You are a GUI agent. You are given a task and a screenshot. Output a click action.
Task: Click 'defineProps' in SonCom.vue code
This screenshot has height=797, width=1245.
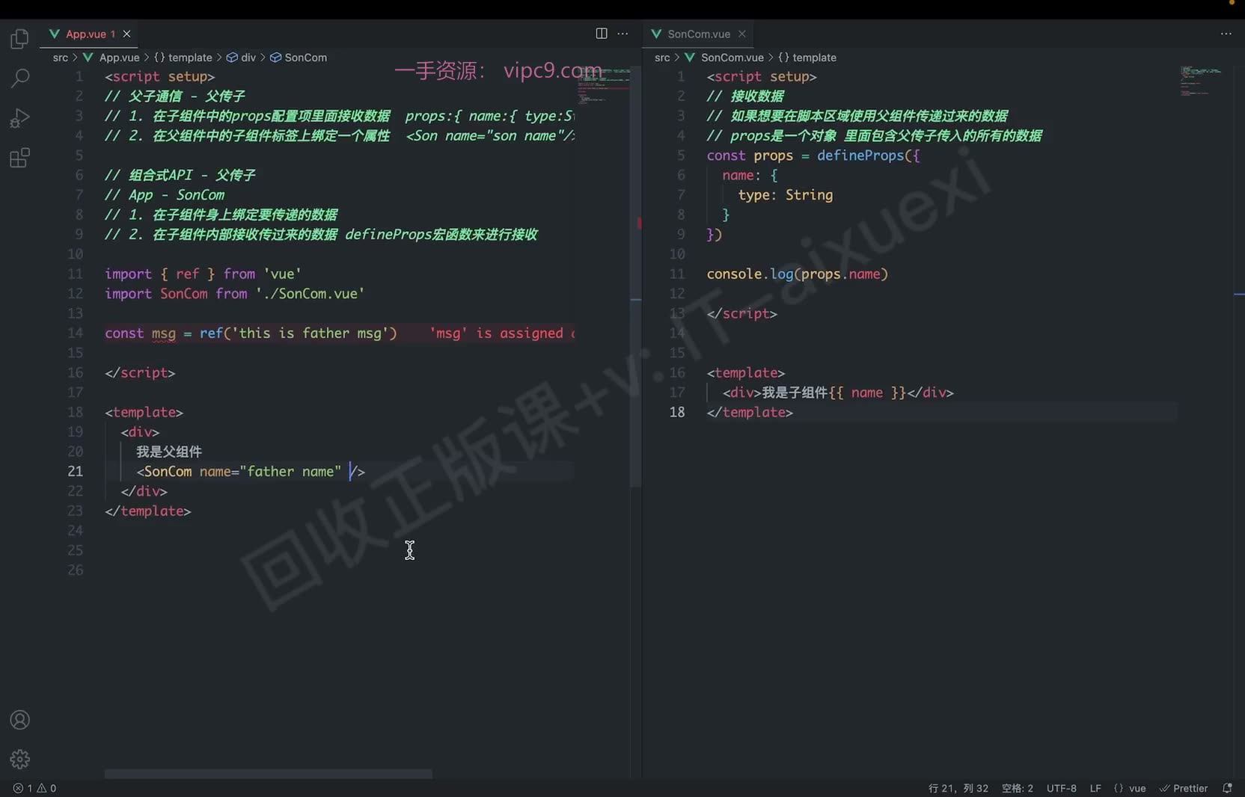[860, 156]
